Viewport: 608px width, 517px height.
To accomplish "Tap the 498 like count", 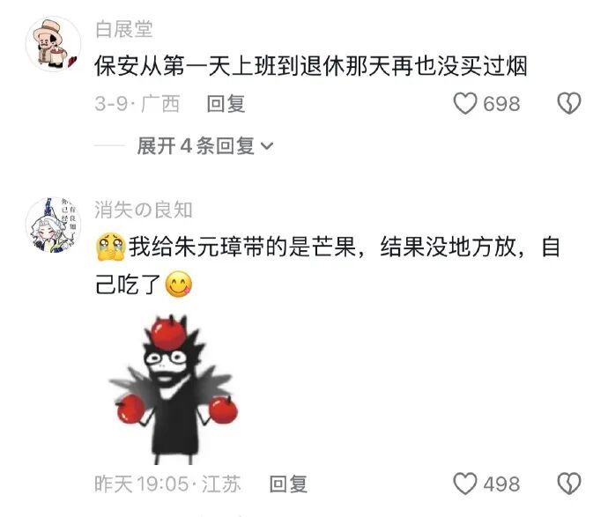I will (501, 484).
